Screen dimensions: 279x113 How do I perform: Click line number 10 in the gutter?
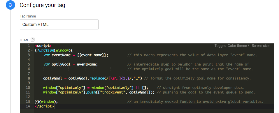point(28,88)
